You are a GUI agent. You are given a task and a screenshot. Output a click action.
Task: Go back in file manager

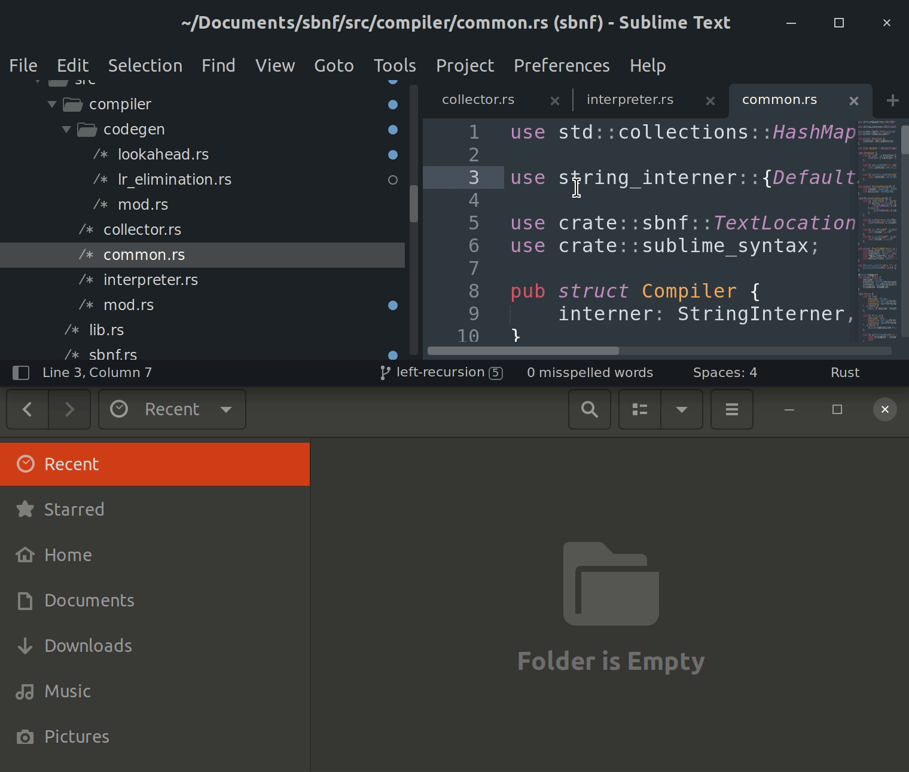(28, 409)
